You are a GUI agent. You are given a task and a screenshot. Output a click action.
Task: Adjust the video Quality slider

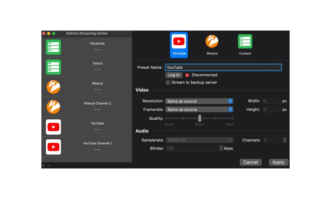[x=200, y=118]
